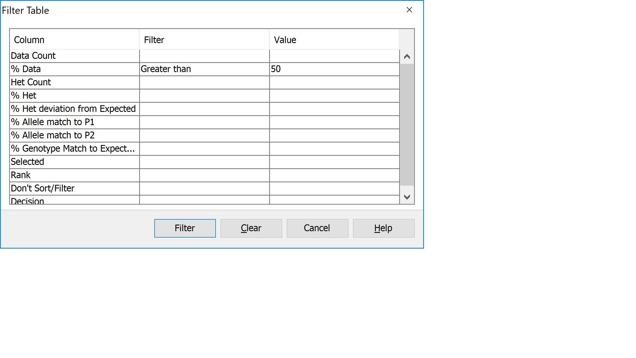This screenshot has width=636, height=358.
Task: Click Value cell for Don't Sort/Filter
Action: point(334,188)
